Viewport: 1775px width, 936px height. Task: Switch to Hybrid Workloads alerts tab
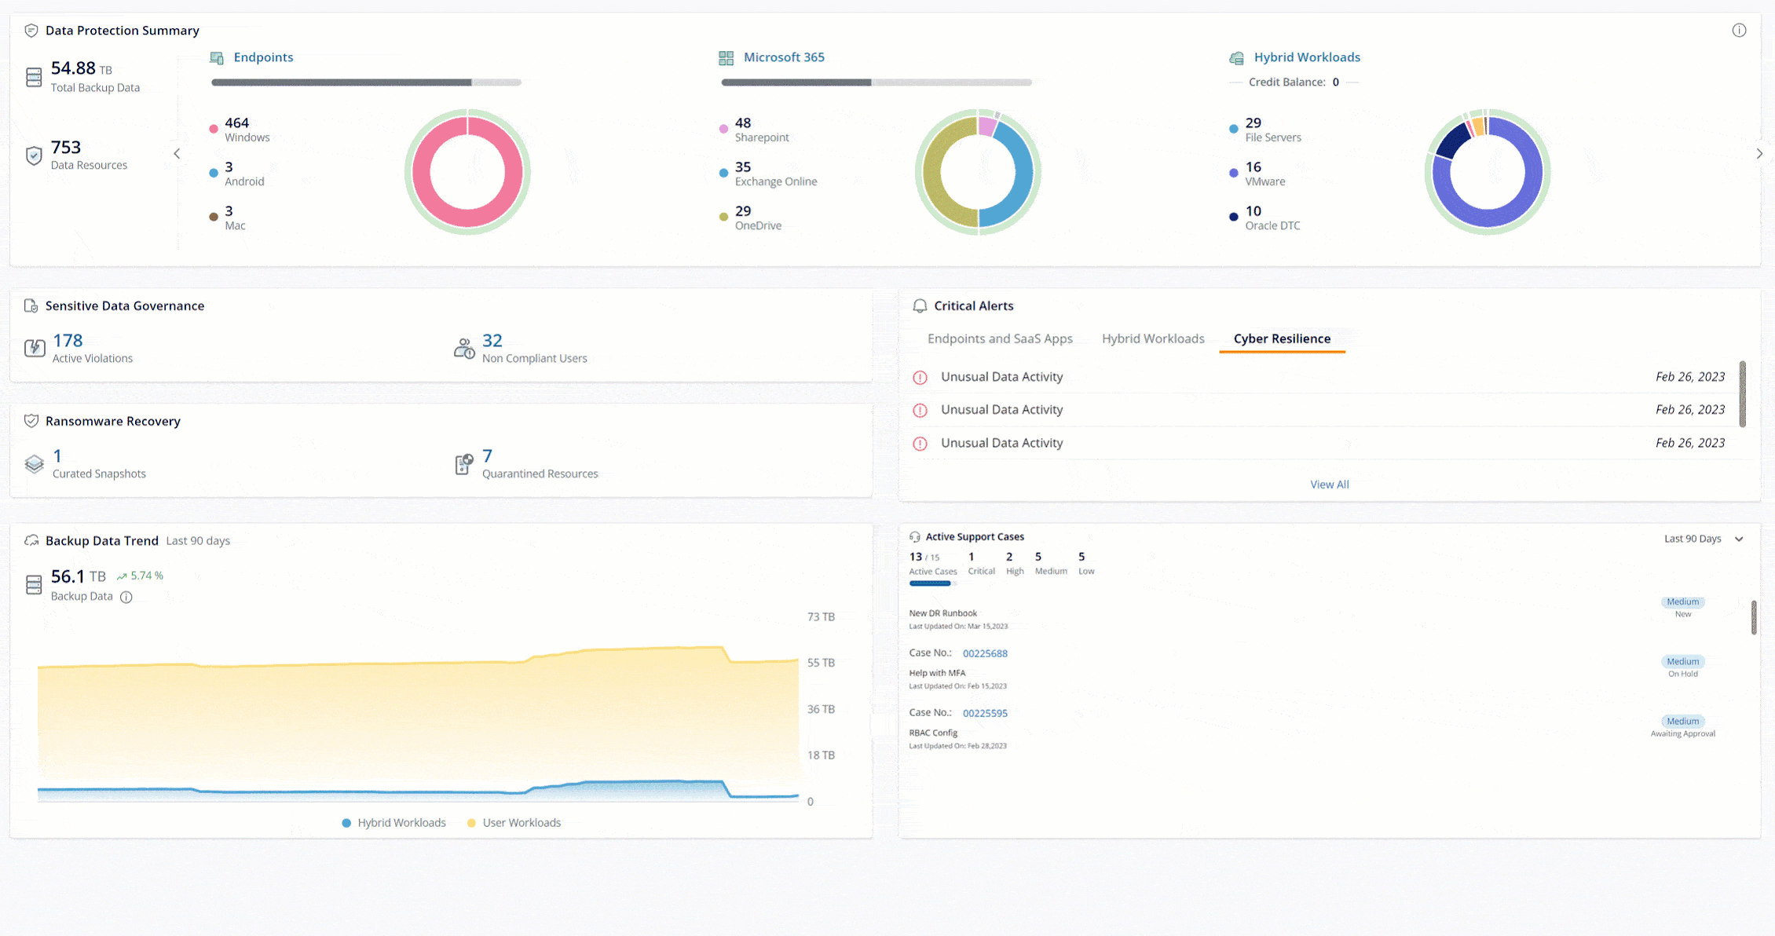click(1152, 338)
